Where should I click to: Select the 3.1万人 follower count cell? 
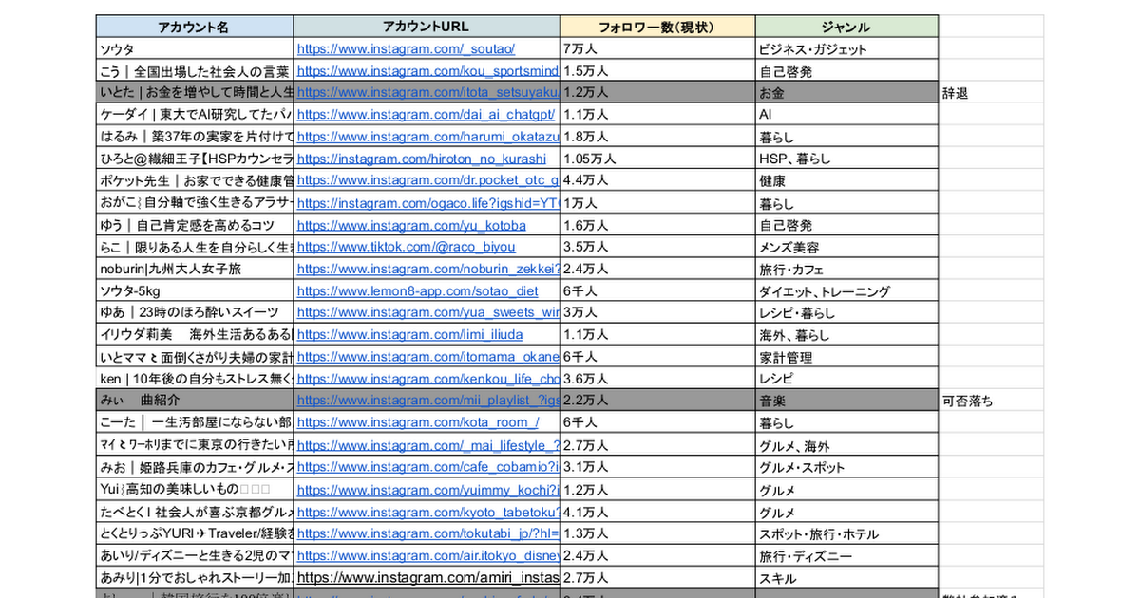point(657,467)
